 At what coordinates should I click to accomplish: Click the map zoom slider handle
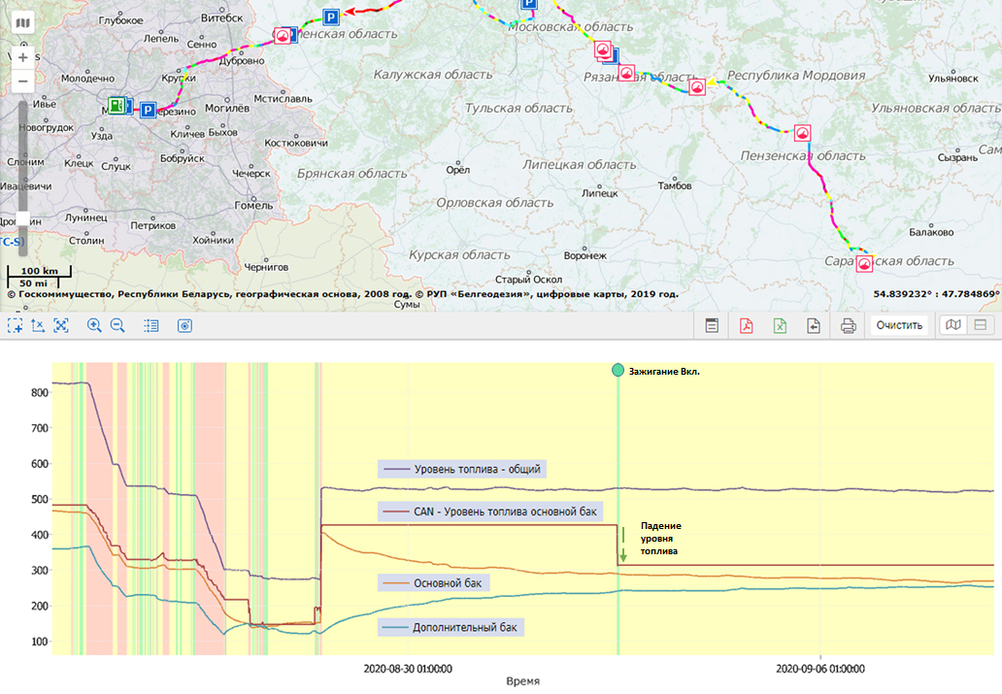(x=23, y=220)
